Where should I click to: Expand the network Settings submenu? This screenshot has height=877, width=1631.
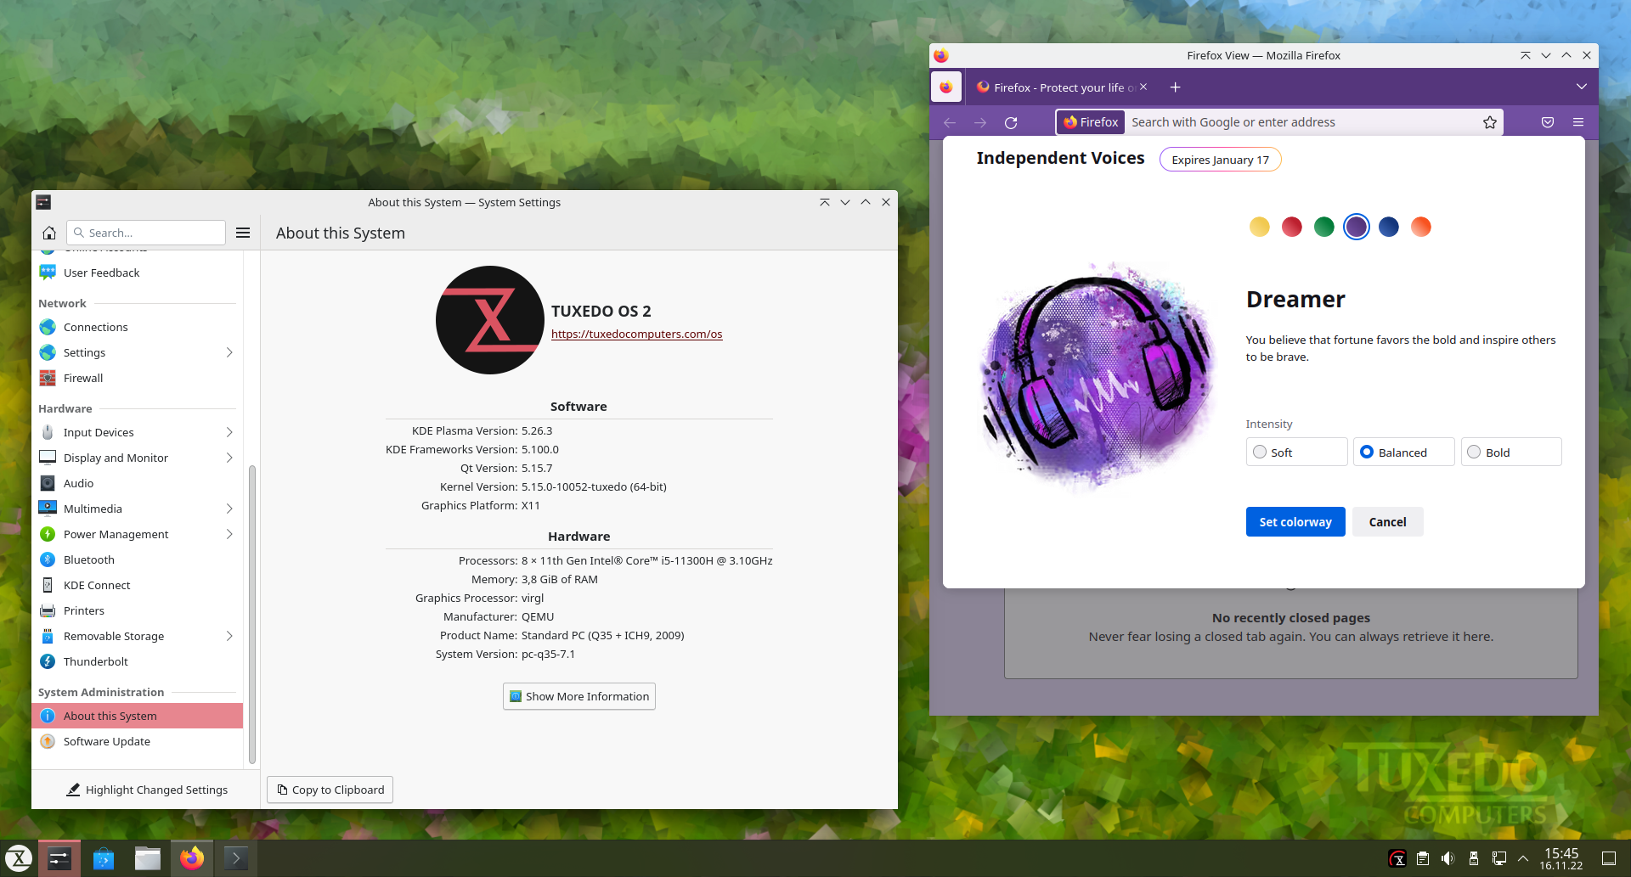pos(229,352)
